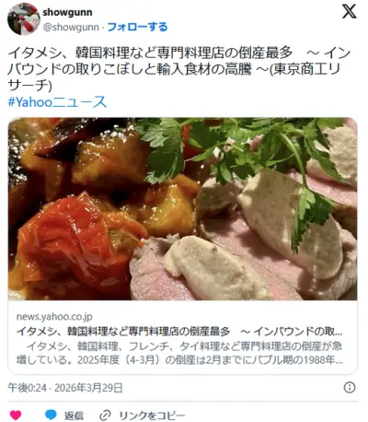The height and width of the screenshot is (422, 368).
Task: Click the chain link copy icon
Action: [x=105, y=416]
